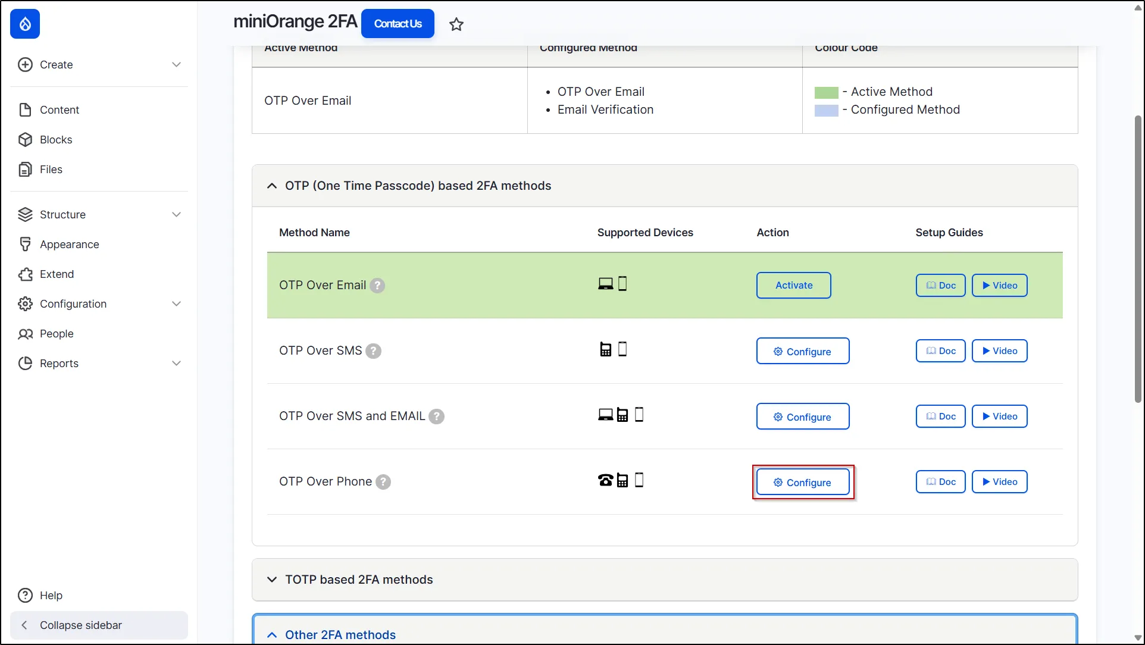Click feature phone icon in OTP Over SMS row
1145x645 pixels.
[605, 349]
